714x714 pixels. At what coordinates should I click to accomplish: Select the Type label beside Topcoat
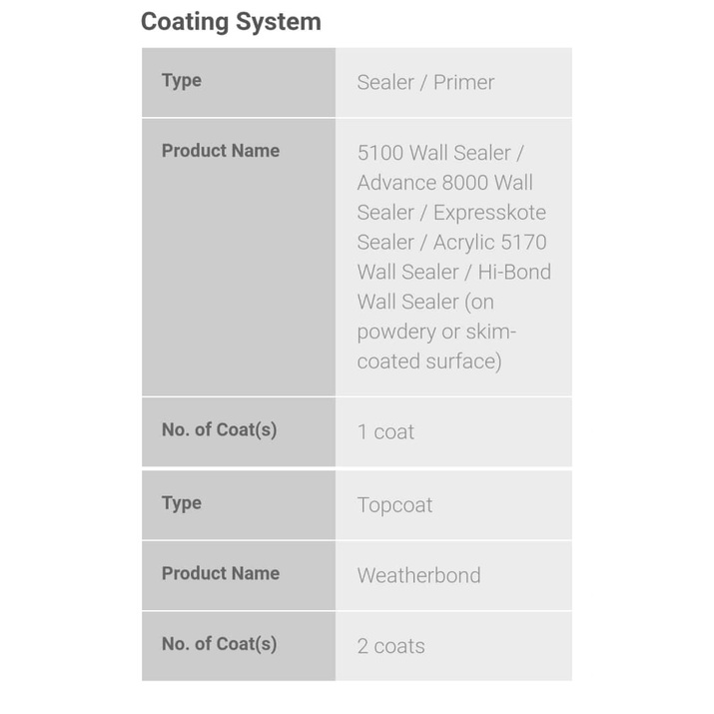click(x=182, y=503)
